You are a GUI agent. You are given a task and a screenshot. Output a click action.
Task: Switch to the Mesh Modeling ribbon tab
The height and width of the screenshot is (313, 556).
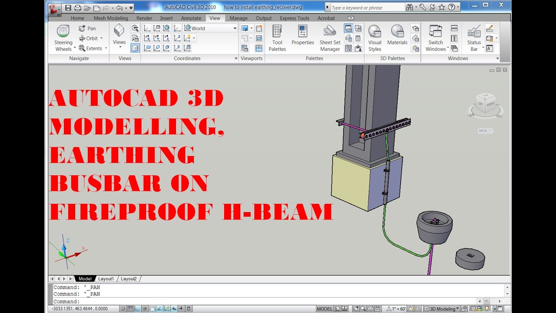click(x=111, y=18)
